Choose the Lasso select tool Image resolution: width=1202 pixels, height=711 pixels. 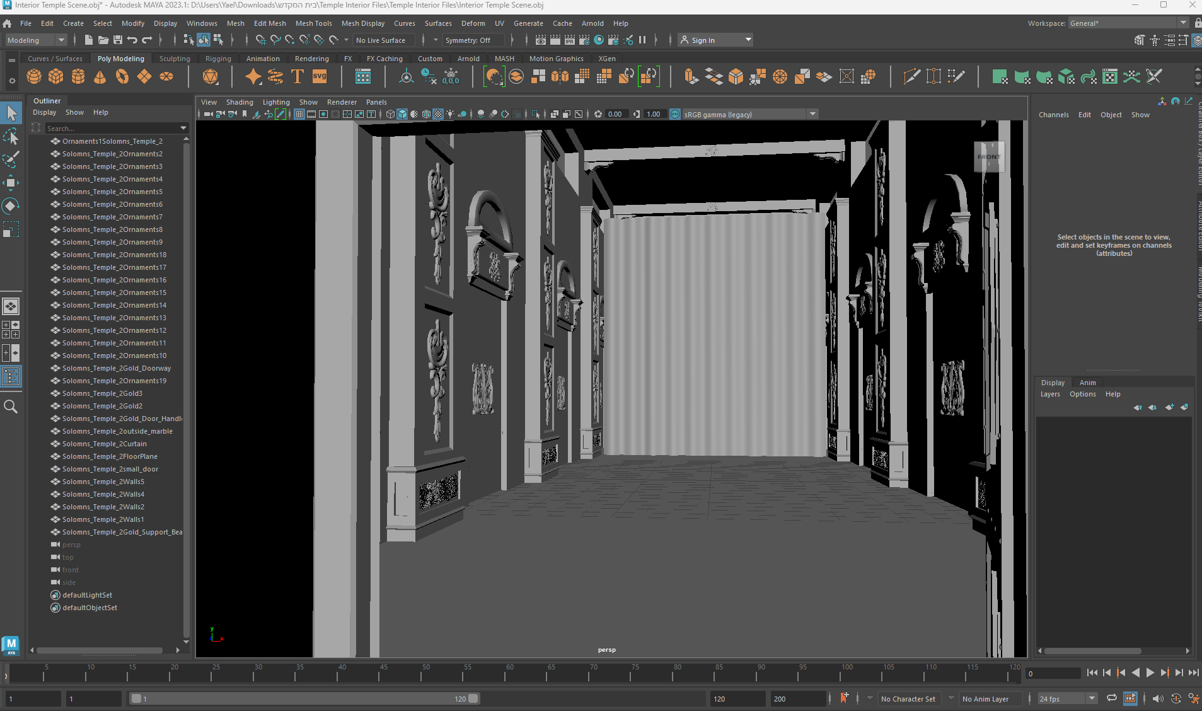click(11, 137)
